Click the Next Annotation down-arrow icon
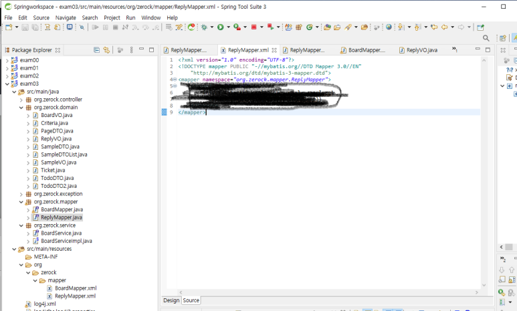This screenshot has height=311, width=517. [x=401, y=27]
